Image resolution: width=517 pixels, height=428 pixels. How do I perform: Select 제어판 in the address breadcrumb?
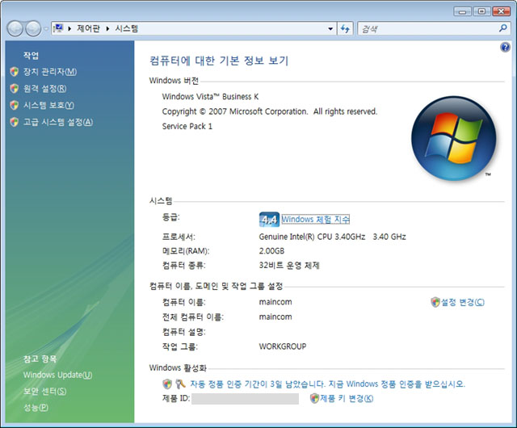[88, 29]
